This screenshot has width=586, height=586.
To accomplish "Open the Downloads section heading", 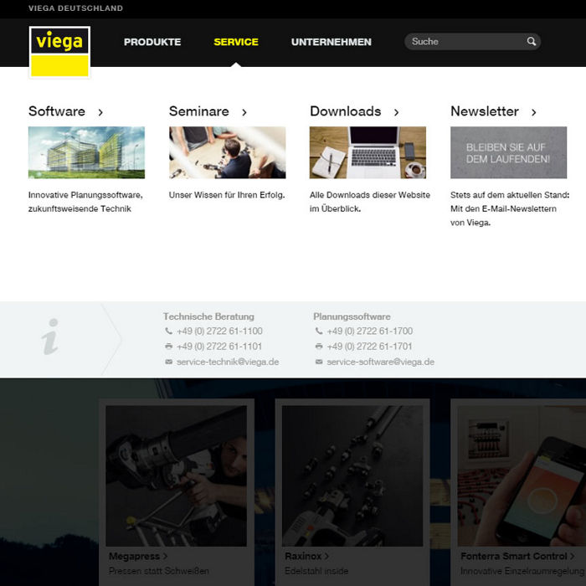I will click(345, 111).
